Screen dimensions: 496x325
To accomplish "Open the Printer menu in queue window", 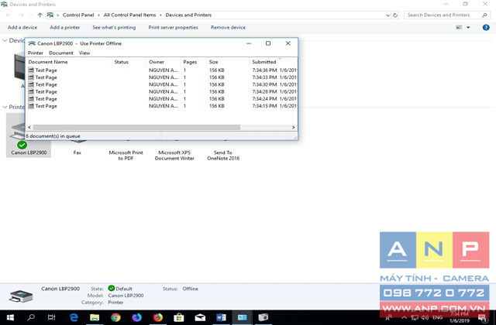I will [x=36, y=53].
